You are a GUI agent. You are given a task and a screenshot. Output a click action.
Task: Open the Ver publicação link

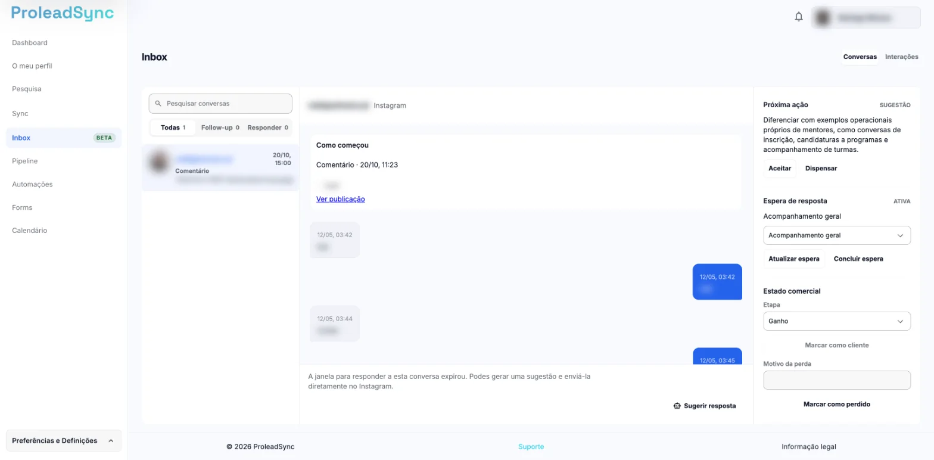(x=341, y=199)
